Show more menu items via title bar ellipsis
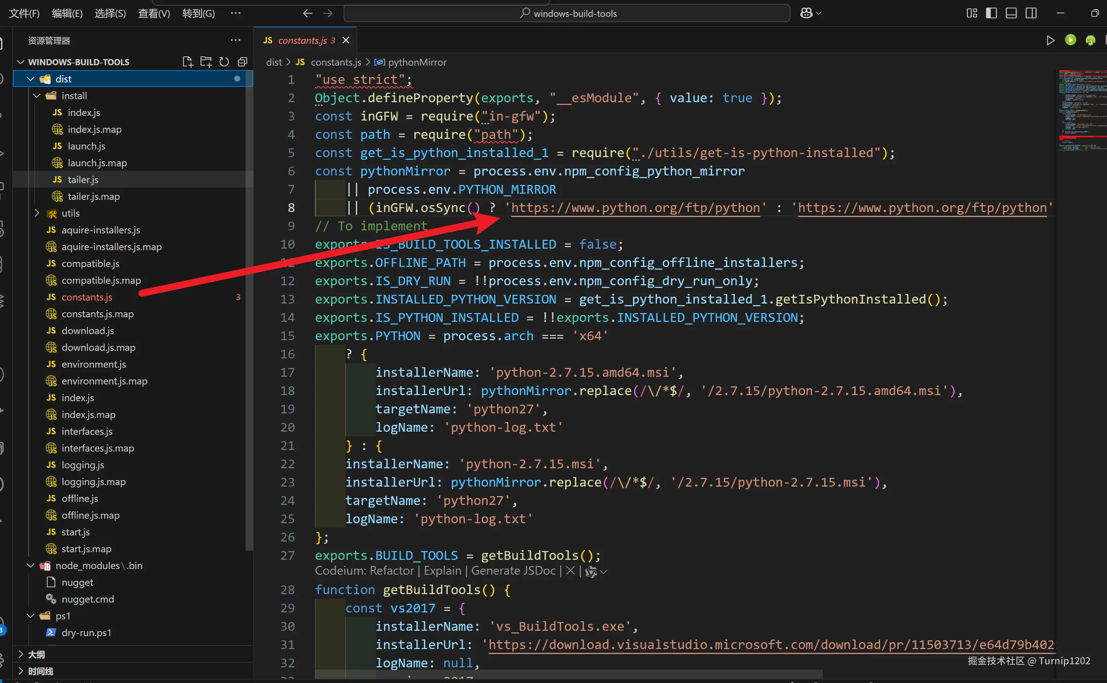The image size is (1107, 683). click(236, 13)
